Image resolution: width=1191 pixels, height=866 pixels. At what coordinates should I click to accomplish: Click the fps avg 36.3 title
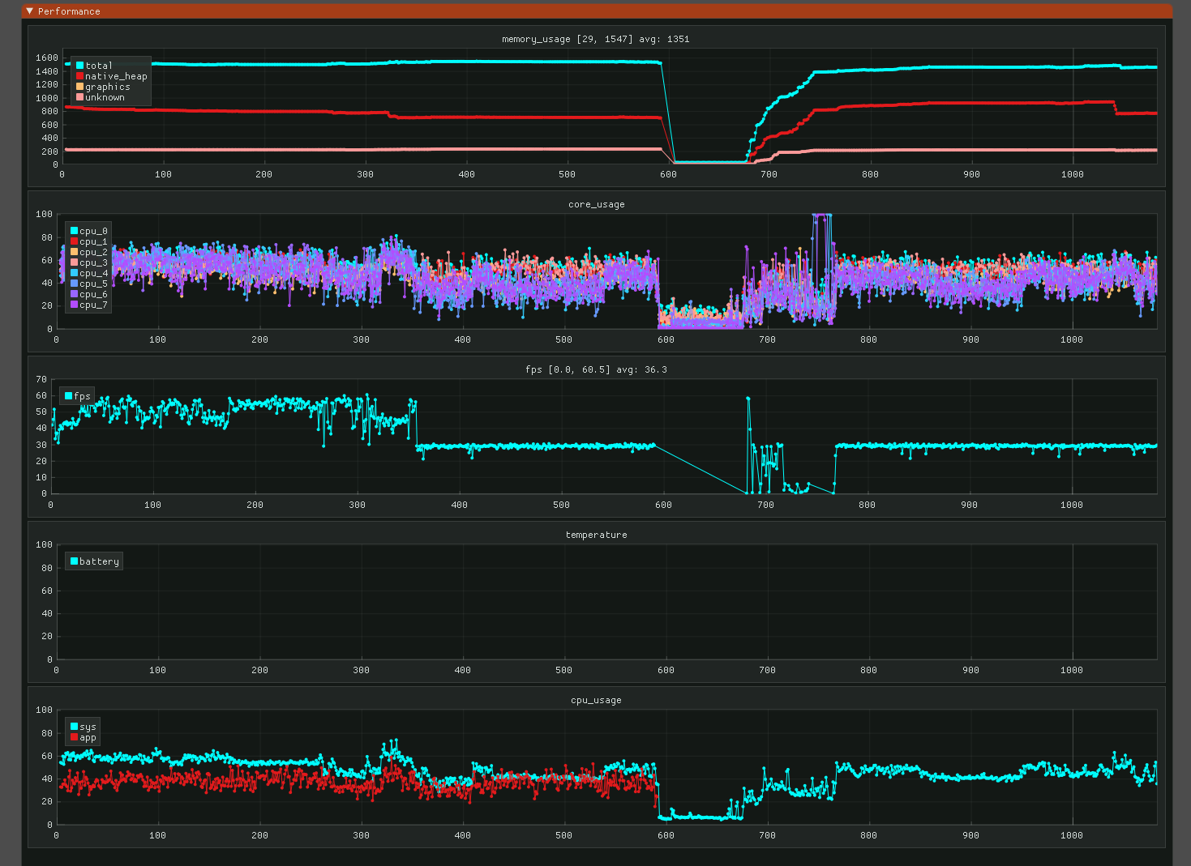coord(598,369)
